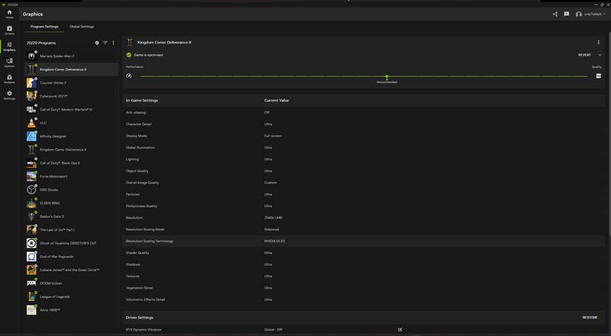Image resolution: width=611 pixels, height=336 pixels.
Task: Click the Lighting setting row
Action: tap(364, 159)
